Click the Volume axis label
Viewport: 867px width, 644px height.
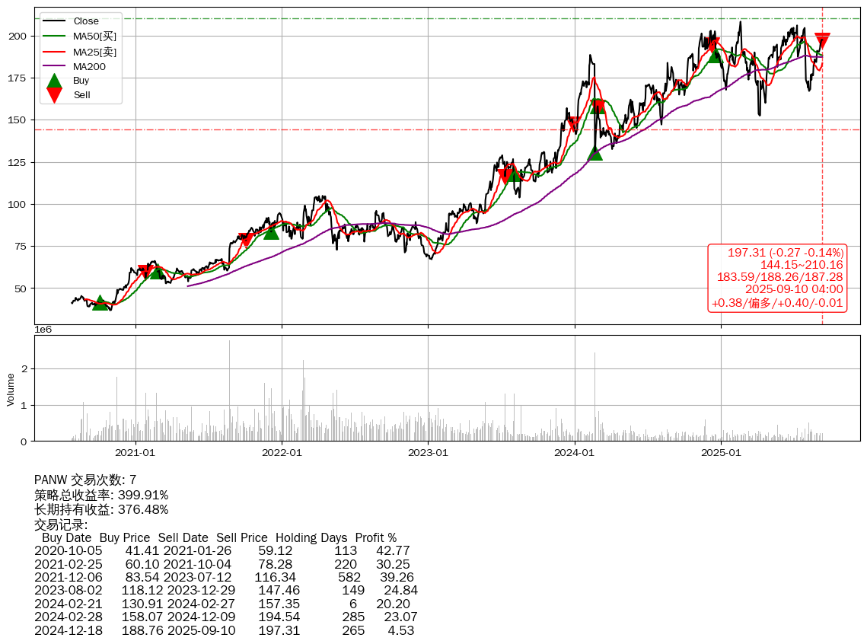(x=11, y=389)
